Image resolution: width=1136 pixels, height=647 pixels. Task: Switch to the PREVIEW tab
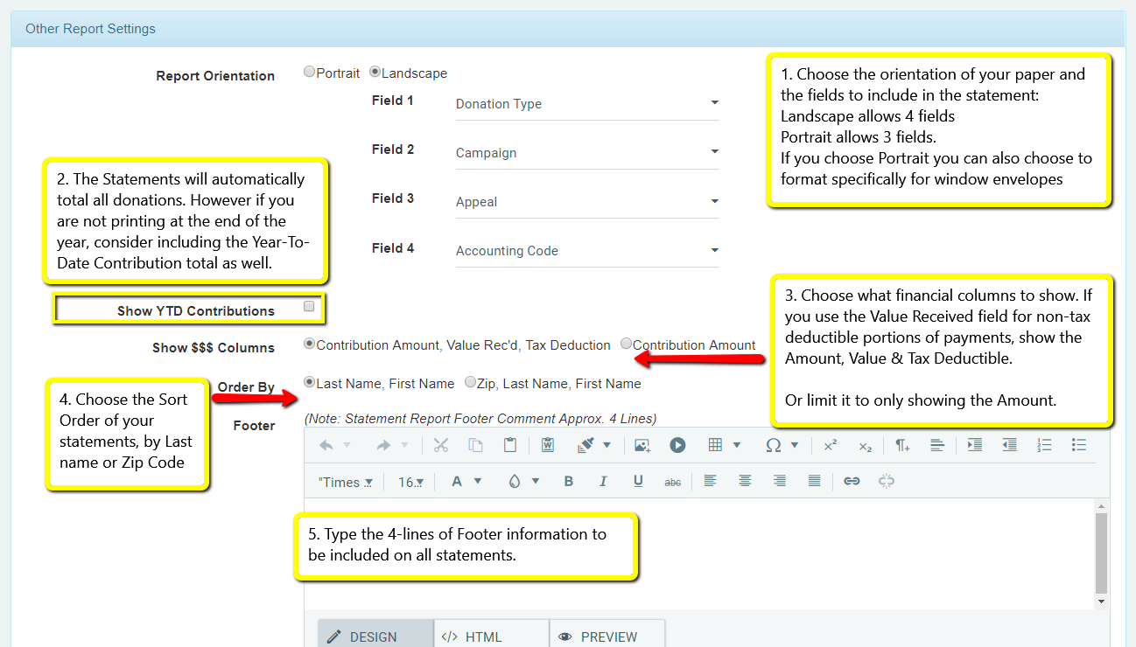[x=607, y=637]
